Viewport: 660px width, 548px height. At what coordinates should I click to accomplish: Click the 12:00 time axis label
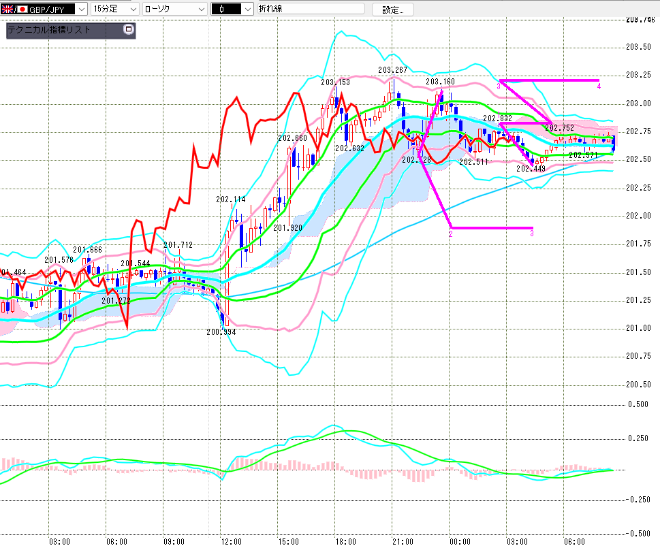pyautogui.click(x=232, y=541)
